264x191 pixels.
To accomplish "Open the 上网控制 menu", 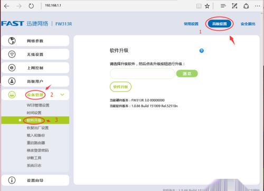I will pyautogui.click(x=35, y=68).
